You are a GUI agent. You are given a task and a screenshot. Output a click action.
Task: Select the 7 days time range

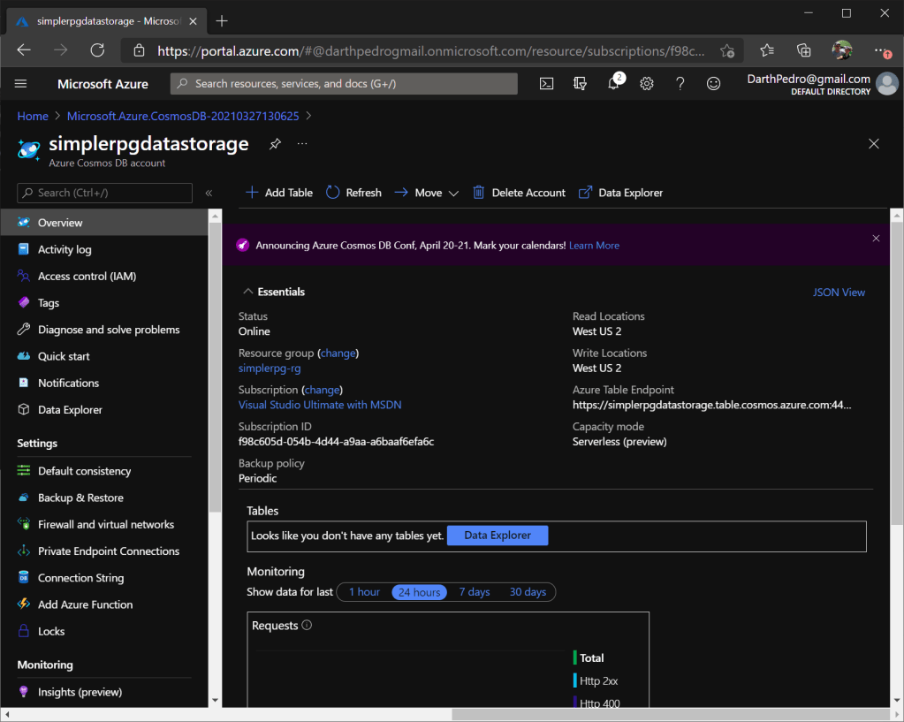click(475, 592)
